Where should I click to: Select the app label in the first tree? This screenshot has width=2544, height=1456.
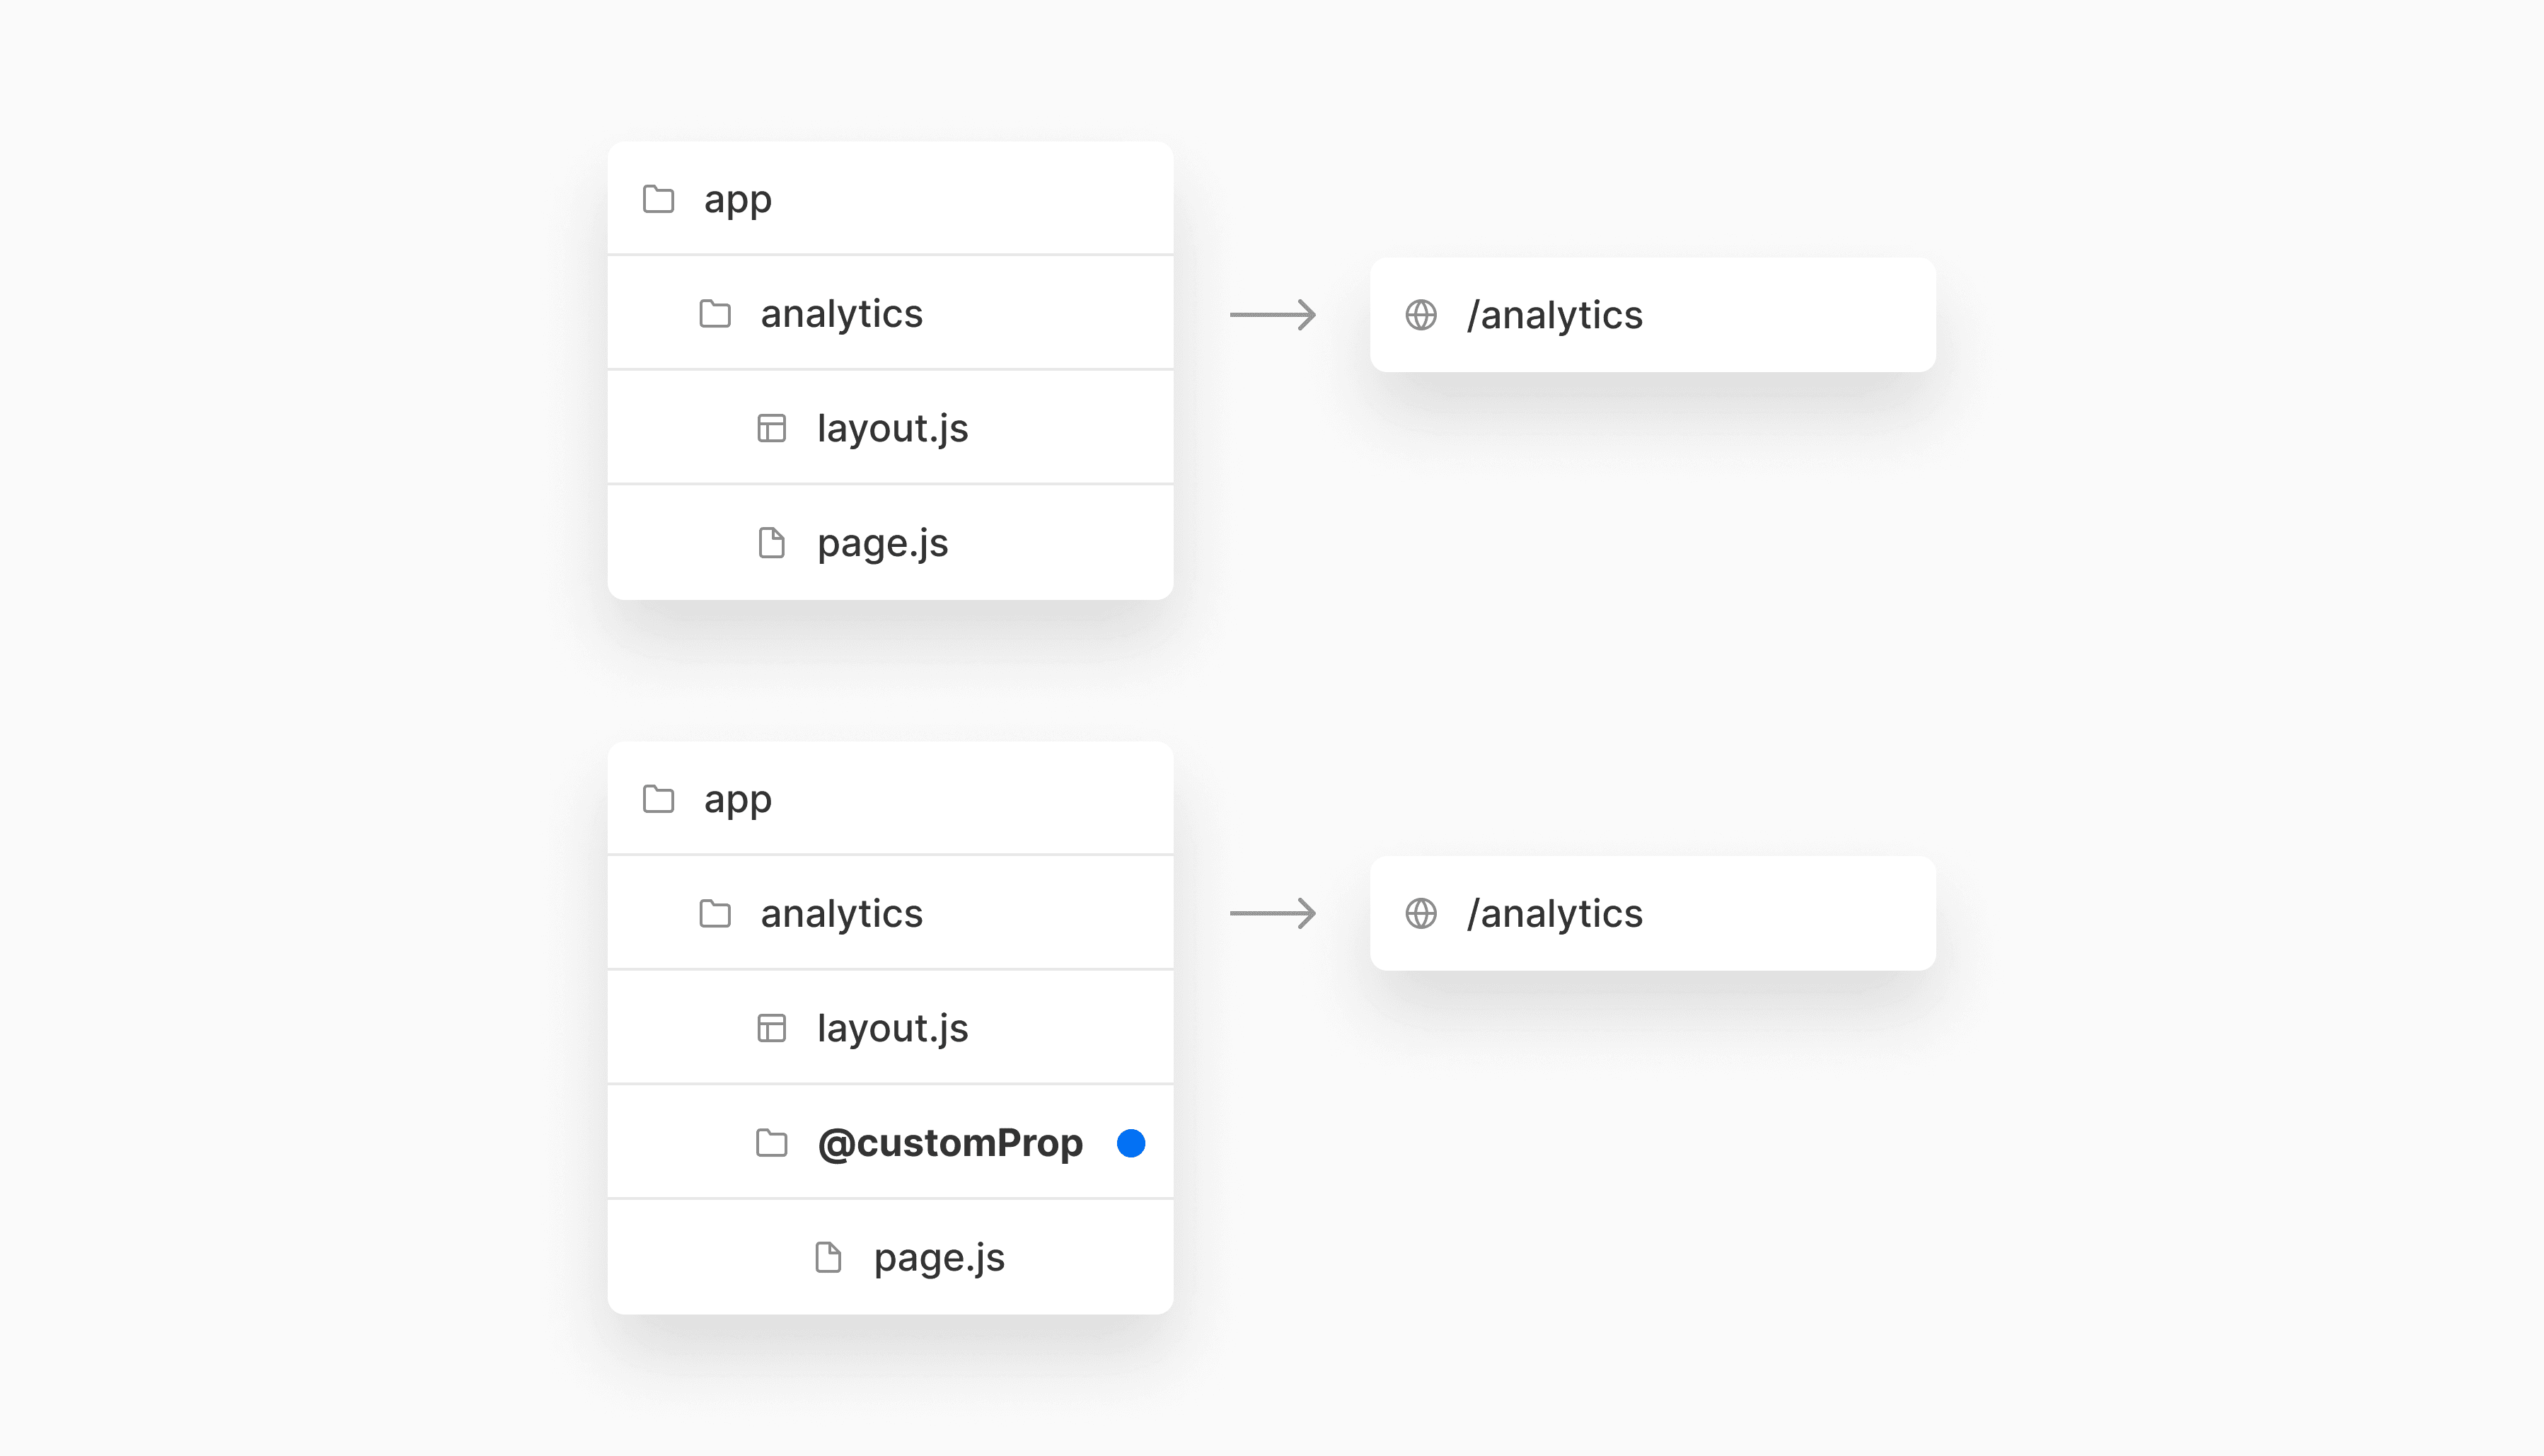(737, 200)
